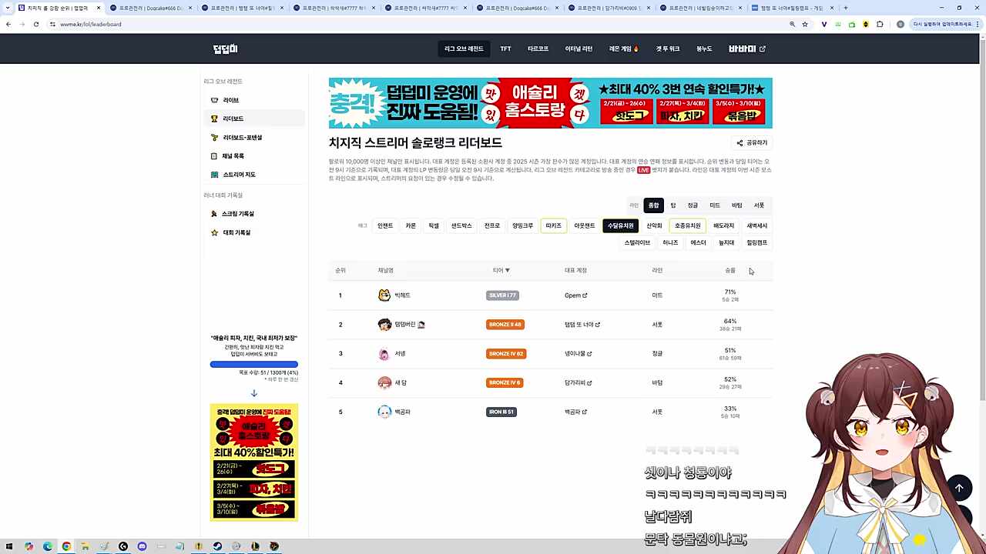Image resolution: width=986 pixels, height=554 pixels.
Task: Open the 바바미 external link
Action: (x=747, y=49)
